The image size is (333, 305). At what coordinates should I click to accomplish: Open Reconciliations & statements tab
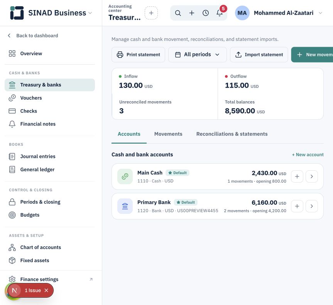point(232,134)
